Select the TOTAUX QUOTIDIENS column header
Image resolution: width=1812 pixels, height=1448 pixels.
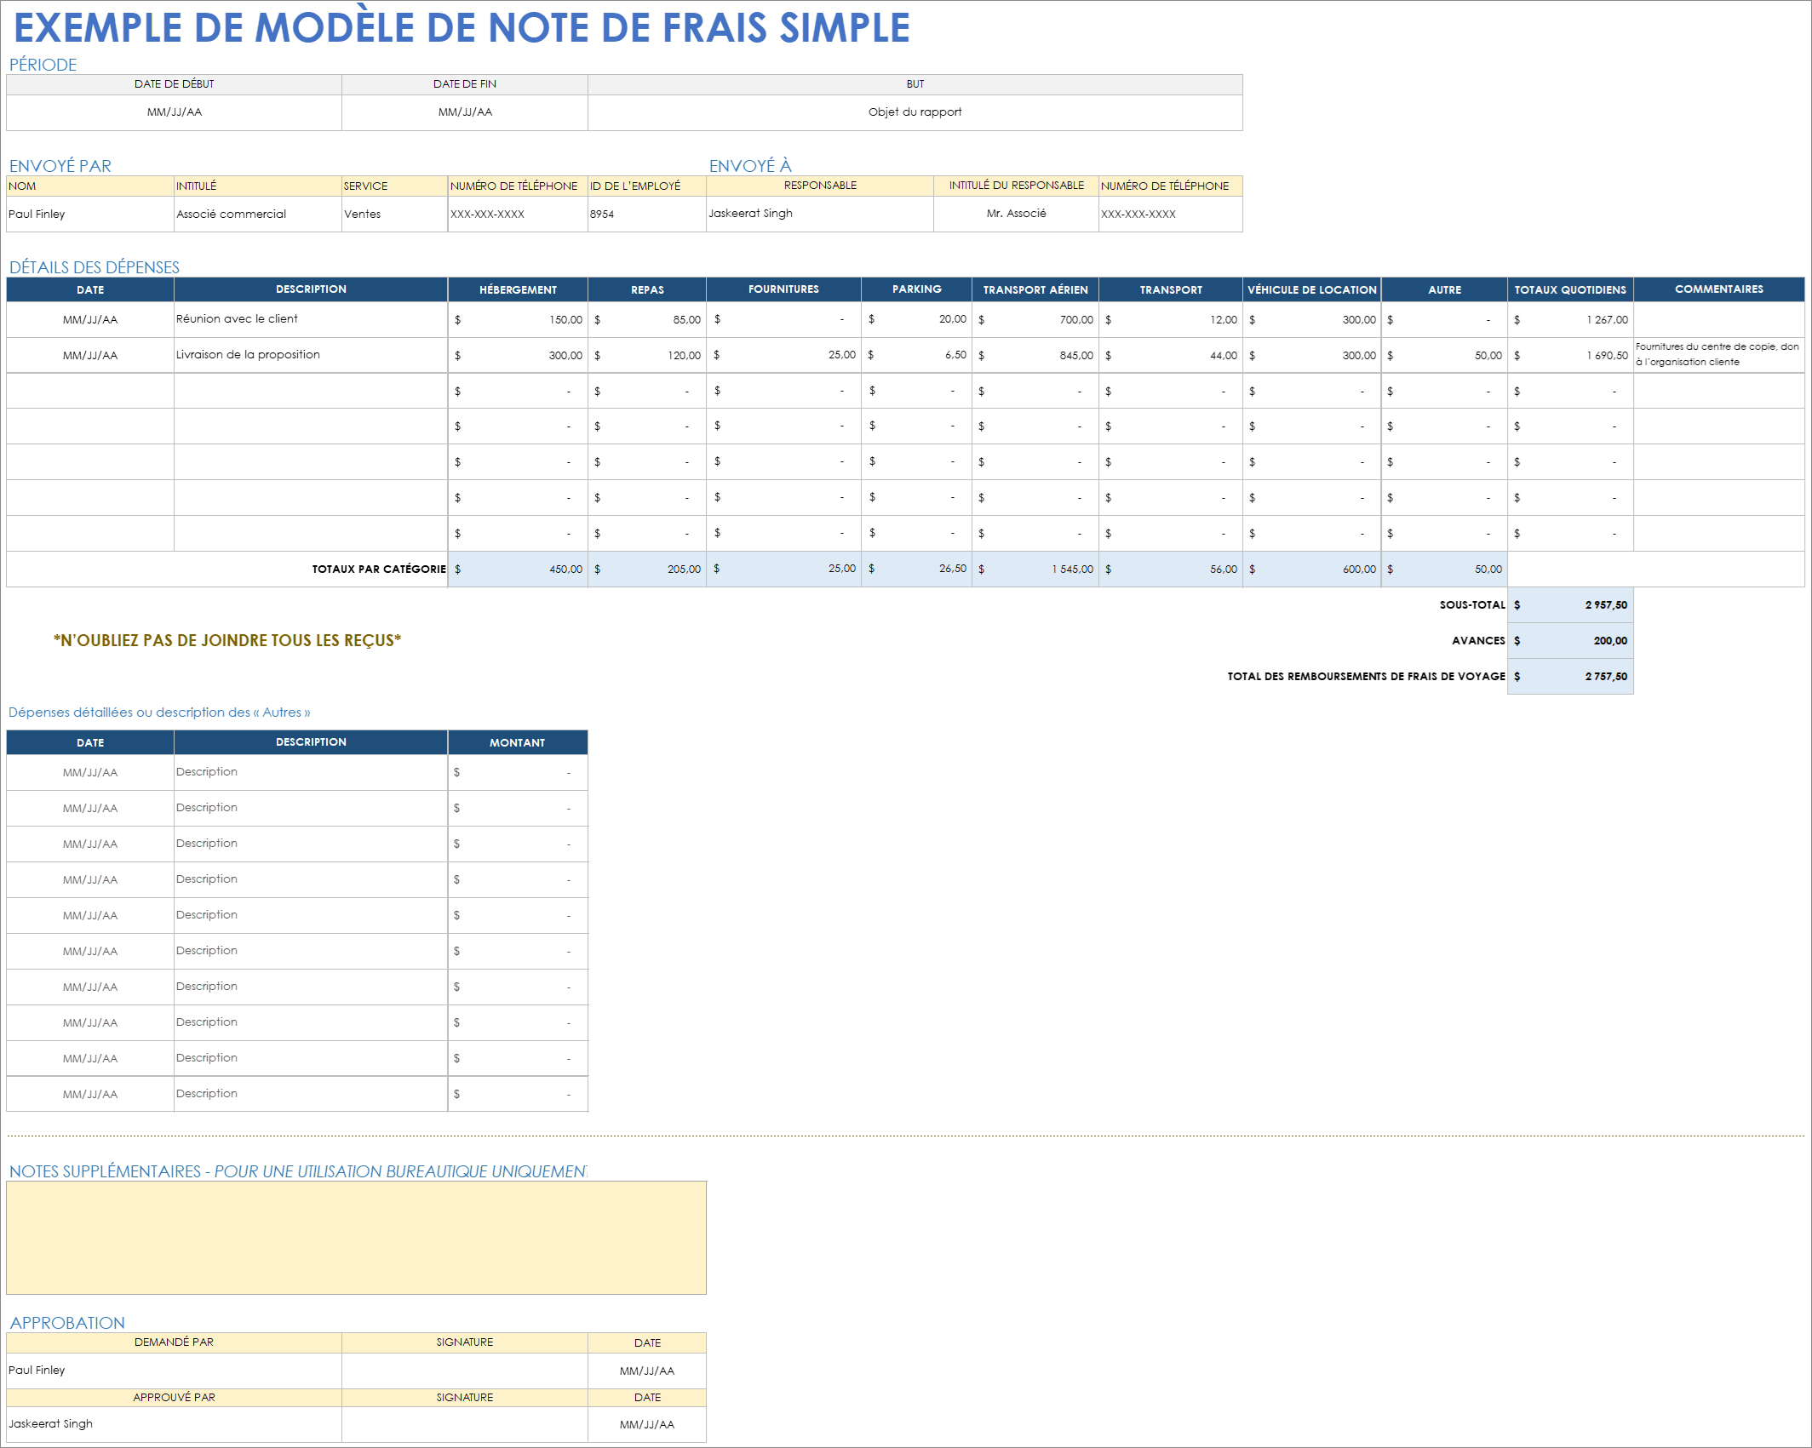(1570, 289)
